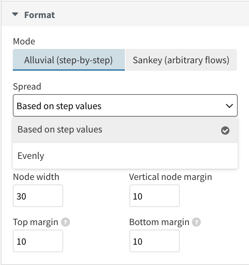
Task: Click the Format section header title
Action: click(39, 15)
